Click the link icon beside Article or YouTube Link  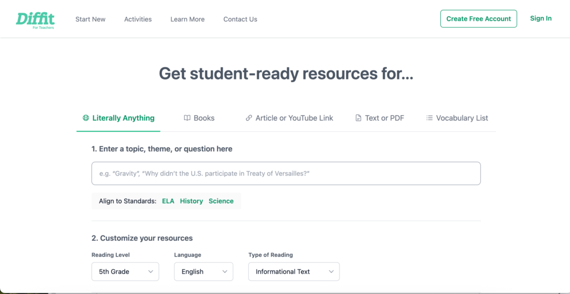point(249,118)
